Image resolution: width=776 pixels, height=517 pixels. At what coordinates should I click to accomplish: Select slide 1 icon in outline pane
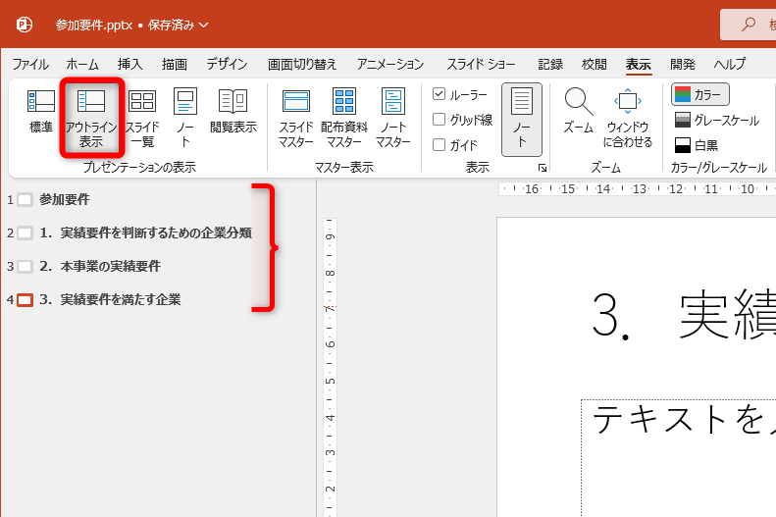[x=25, y=200]
